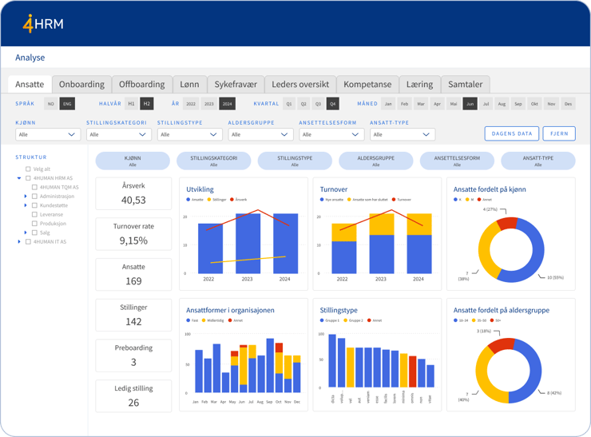Click Gruppe 1 legend marker in Stillingstype chart
Viewport: 591px width, 437px height.
[x=322, y=320]
